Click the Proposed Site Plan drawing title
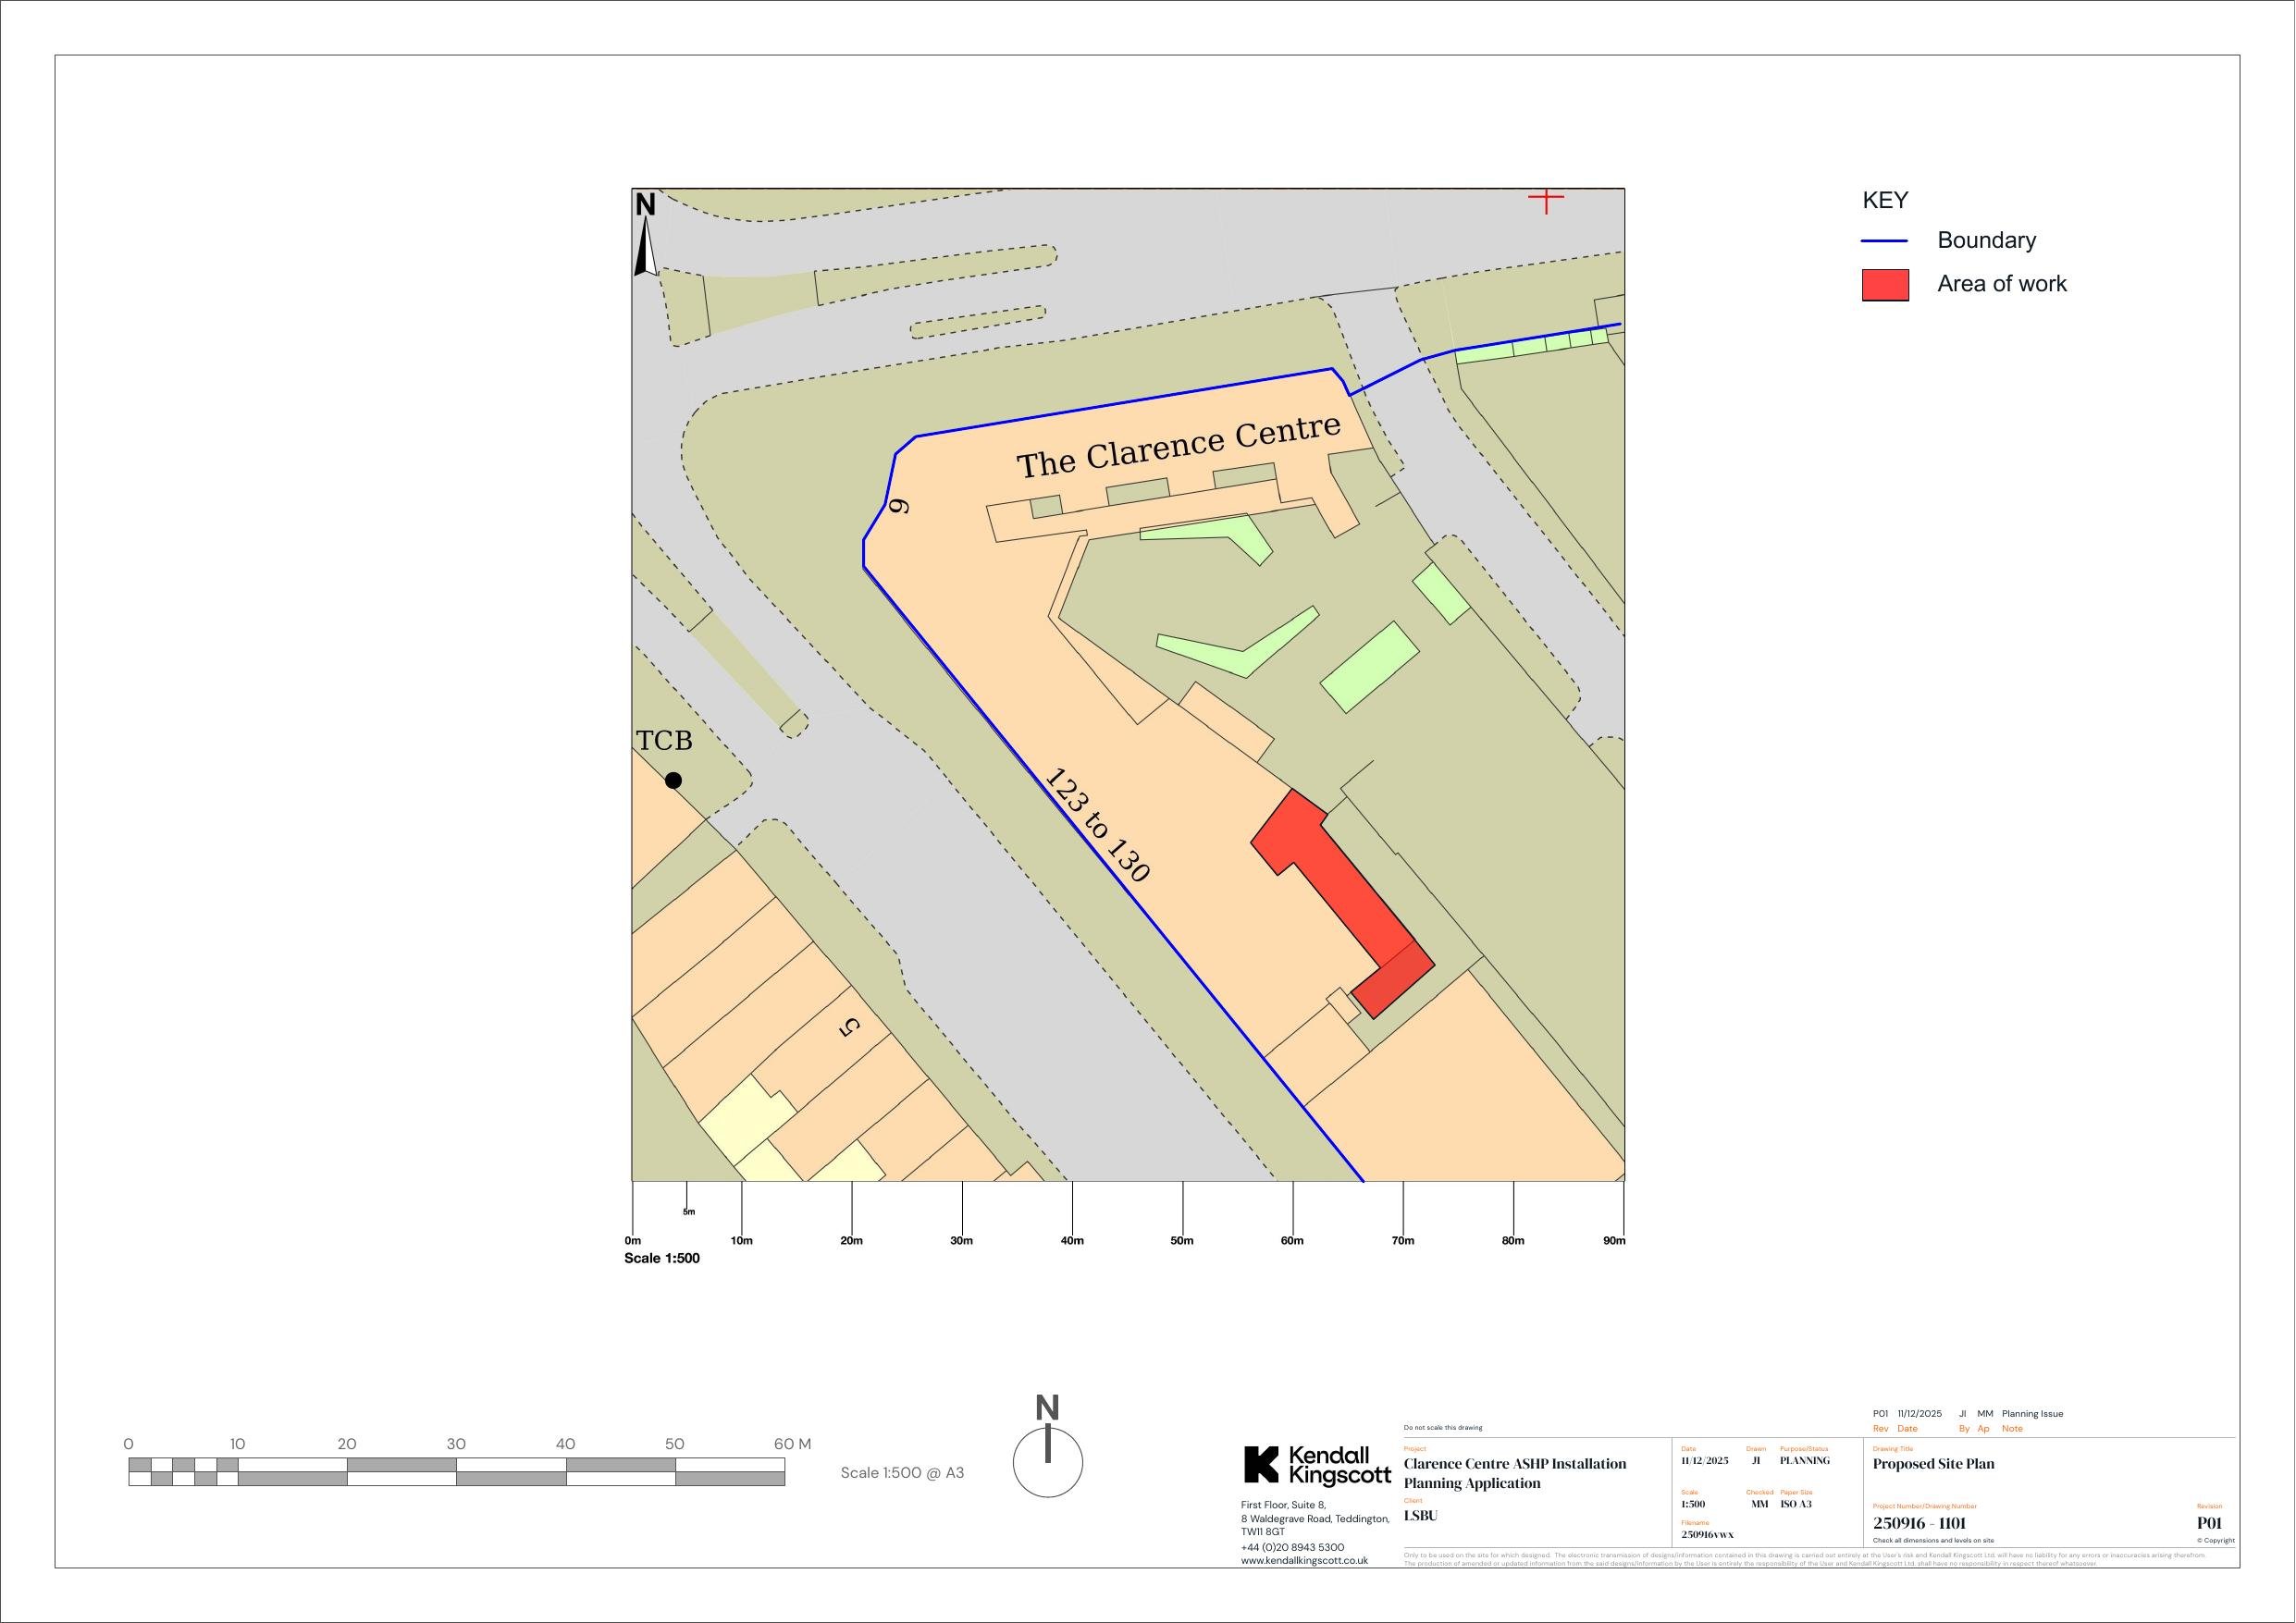The height and width of the screenshot is (1623, 2296). (x=1933, y=1464)
